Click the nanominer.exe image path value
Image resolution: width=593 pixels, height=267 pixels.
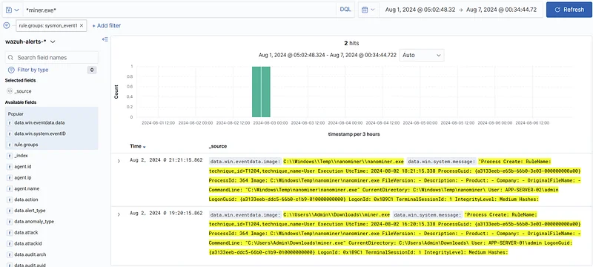343,162
